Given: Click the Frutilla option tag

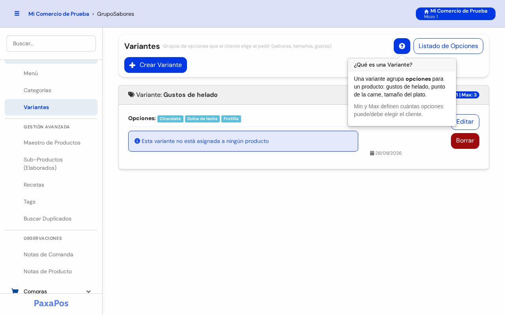Looking at the screenshot, I should tap(231, 119).
